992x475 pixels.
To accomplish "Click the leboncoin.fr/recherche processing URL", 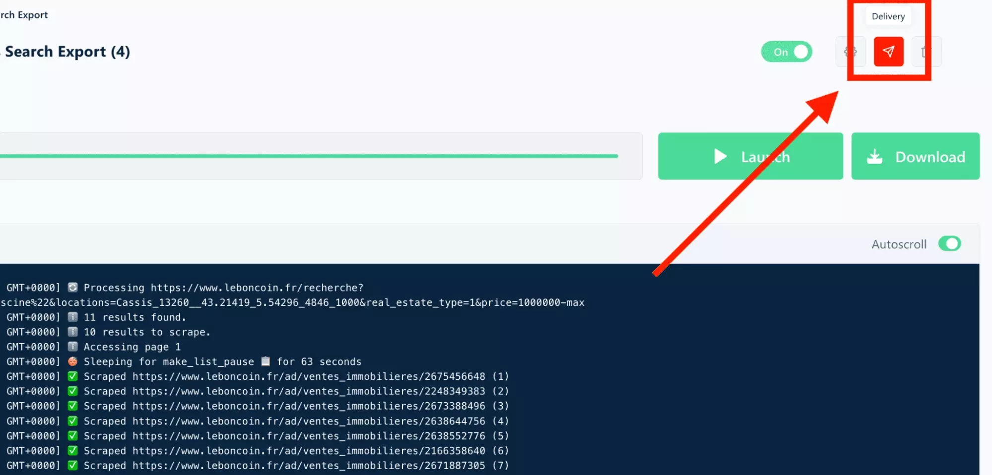I will click(x=257, y=288).
